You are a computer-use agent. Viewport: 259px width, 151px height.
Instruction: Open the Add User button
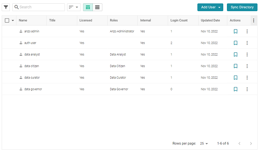pos(210,7)
